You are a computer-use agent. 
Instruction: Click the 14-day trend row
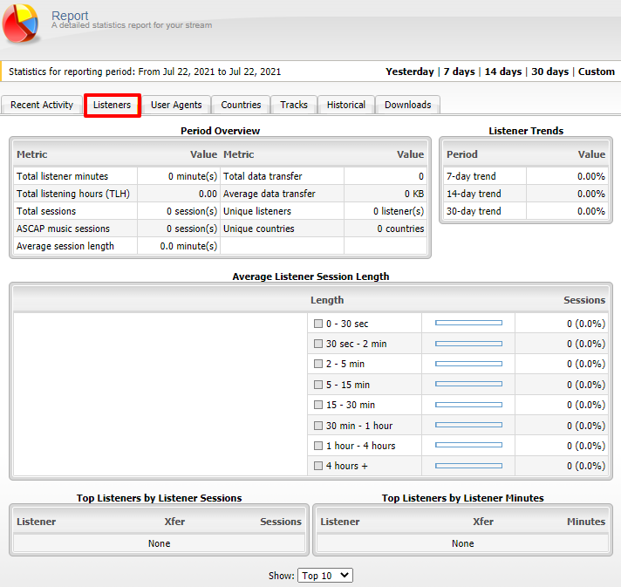(526, 194)
